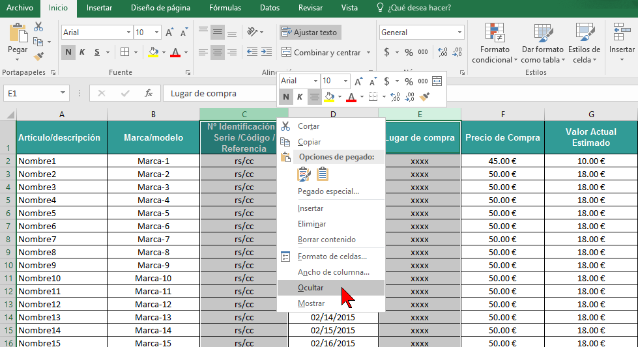Click merge cells icon in mini toolbar

coord(437,81)
